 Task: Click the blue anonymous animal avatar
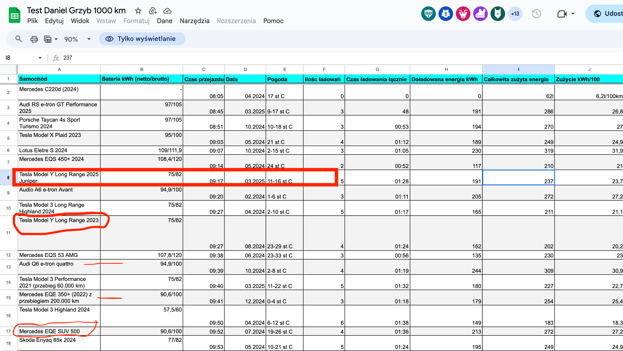coord(446,14)
